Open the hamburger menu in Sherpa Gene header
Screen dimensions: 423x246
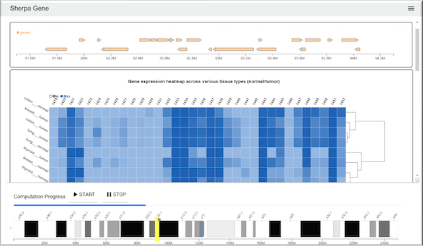(x=410, y=9)
